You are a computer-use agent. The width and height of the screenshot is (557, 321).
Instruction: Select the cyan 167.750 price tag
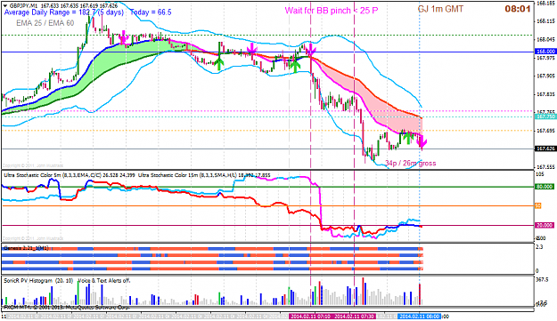pyautogui.click(x=545, y=116)
